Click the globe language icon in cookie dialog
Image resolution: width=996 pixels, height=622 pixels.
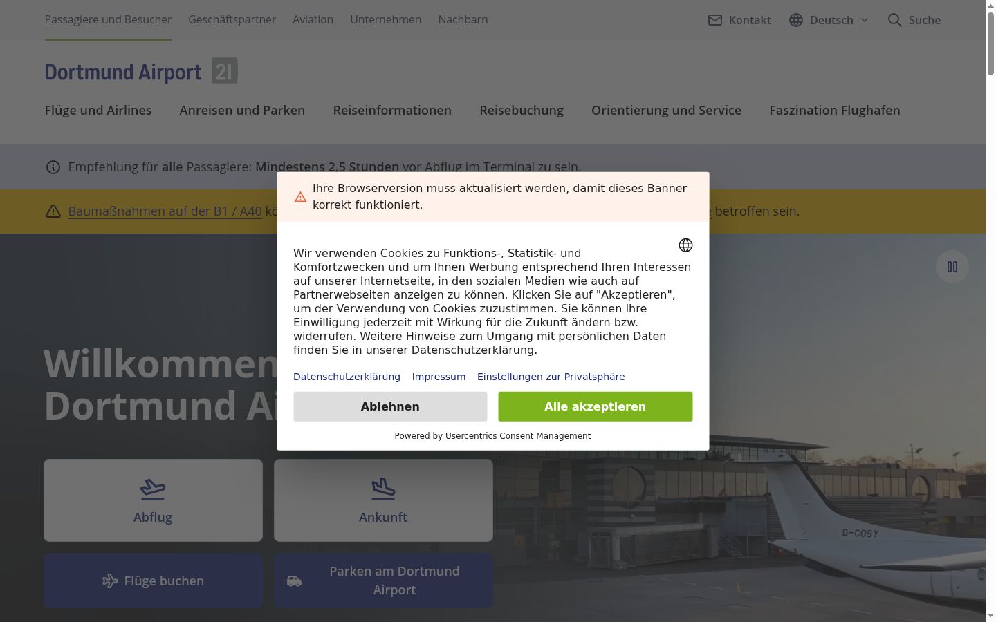click(x=685, y=245)
